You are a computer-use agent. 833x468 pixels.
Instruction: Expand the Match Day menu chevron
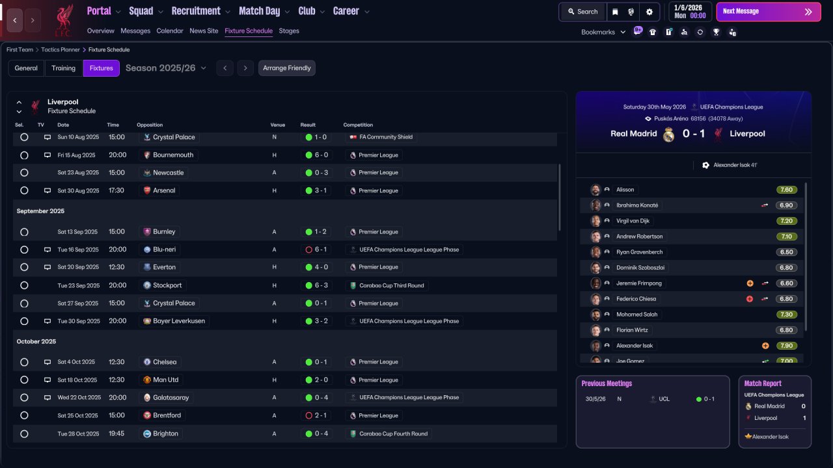(287, 12)
